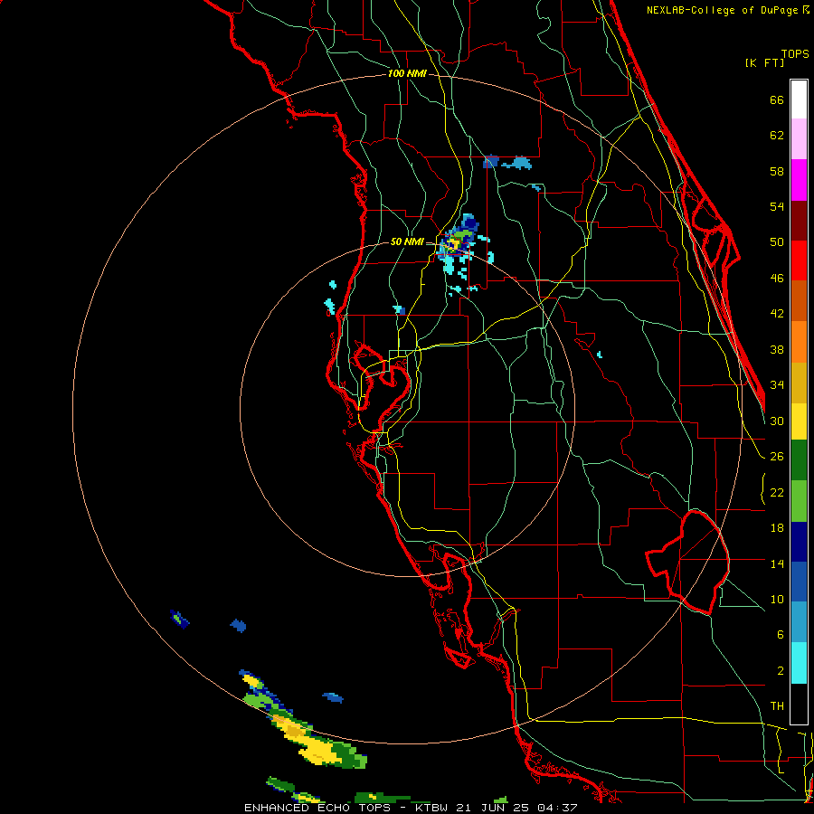Select the black TH threshold legend swatch

pos(799,704)
